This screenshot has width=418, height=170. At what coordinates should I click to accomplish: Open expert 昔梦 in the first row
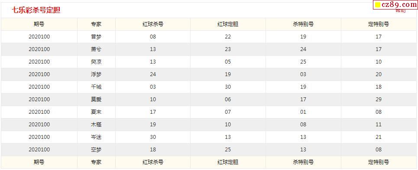[x=96, y=37]
